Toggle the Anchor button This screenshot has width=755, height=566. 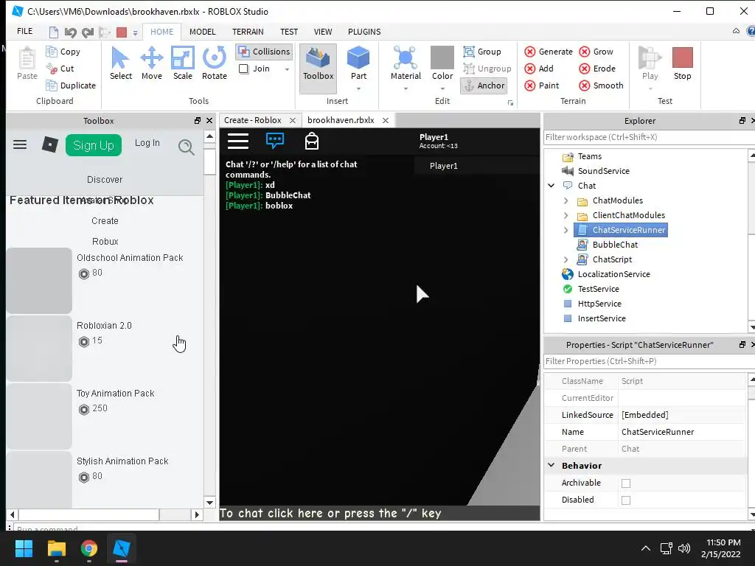point(484,85)
